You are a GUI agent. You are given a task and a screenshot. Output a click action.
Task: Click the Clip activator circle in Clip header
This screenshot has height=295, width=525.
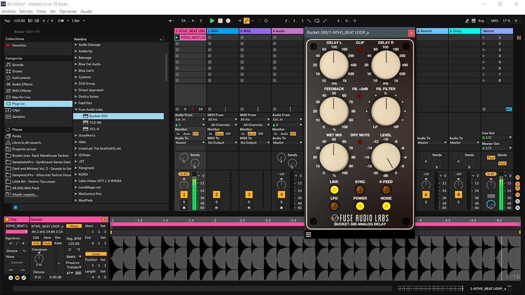pyautogui.click(x=7, y=219)
